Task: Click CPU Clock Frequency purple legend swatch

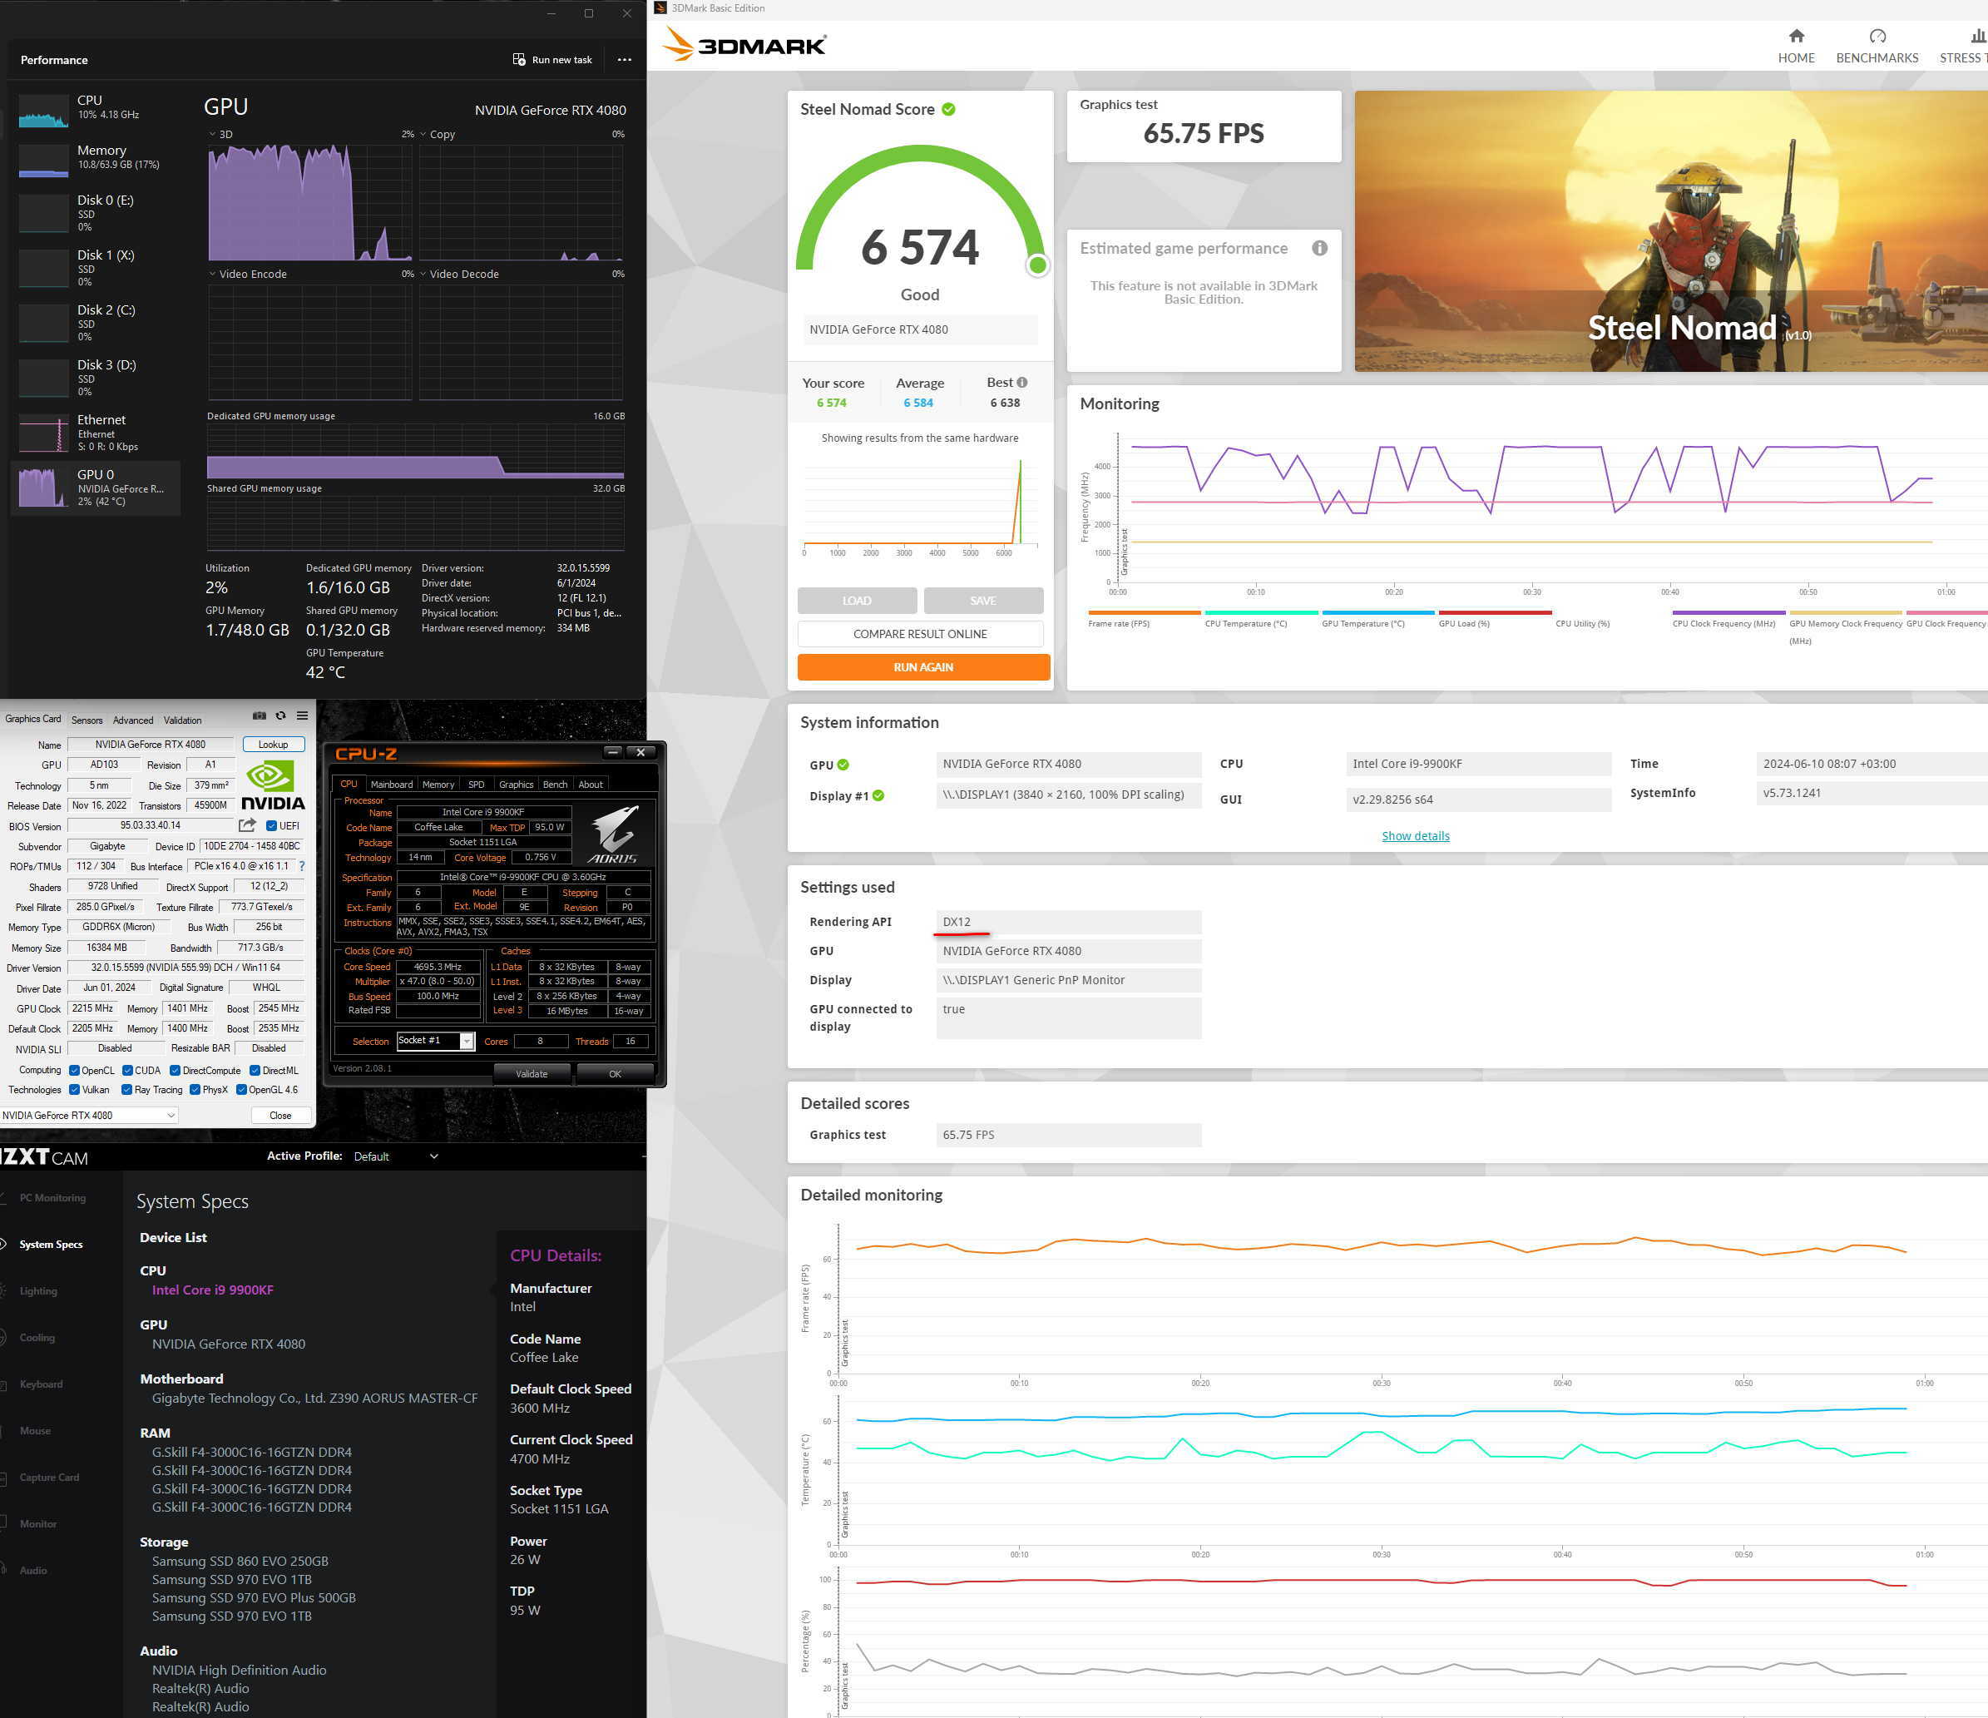Action: (x=1729, y=612)
